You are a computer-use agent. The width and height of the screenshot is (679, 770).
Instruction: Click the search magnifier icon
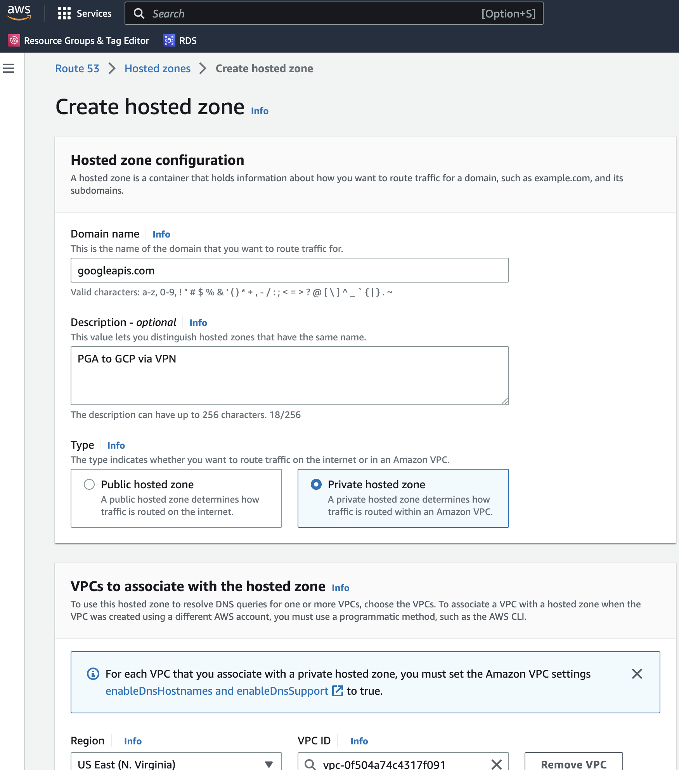[140, 13]
